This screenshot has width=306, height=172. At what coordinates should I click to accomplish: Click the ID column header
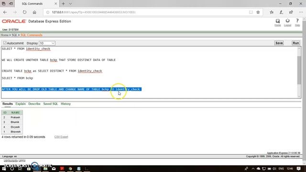[5, 113]
